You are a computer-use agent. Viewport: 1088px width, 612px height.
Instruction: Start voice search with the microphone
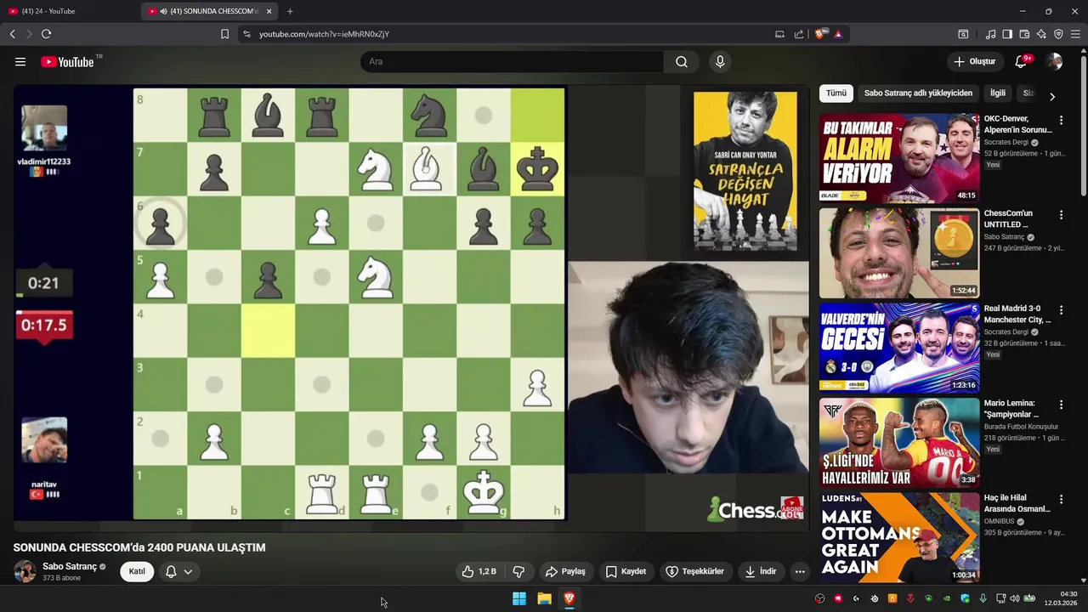(720, 61)
